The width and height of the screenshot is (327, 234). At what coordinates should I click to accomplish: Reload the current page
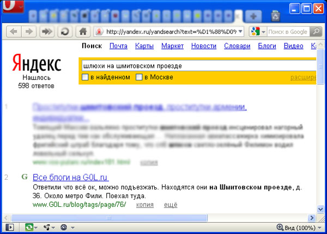(65, 31)
